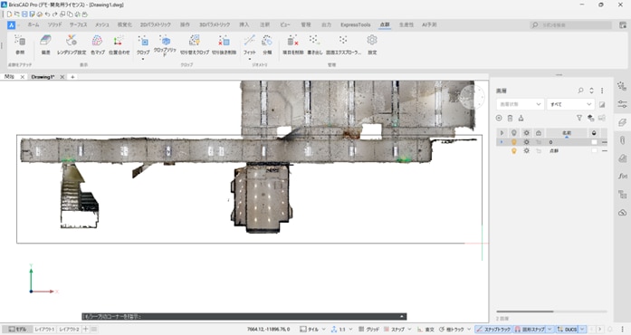631x335 pixels.
Task: Click the command line input bar
Action: (x=244, y=317)
